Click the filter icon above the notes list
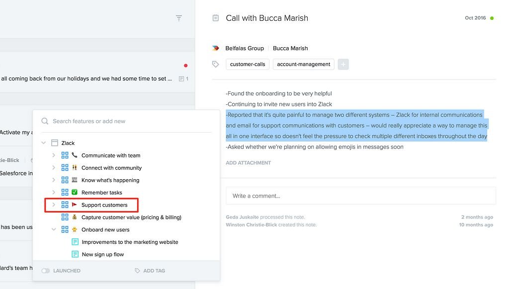The image size is (509, 289). tap(179, 18)
